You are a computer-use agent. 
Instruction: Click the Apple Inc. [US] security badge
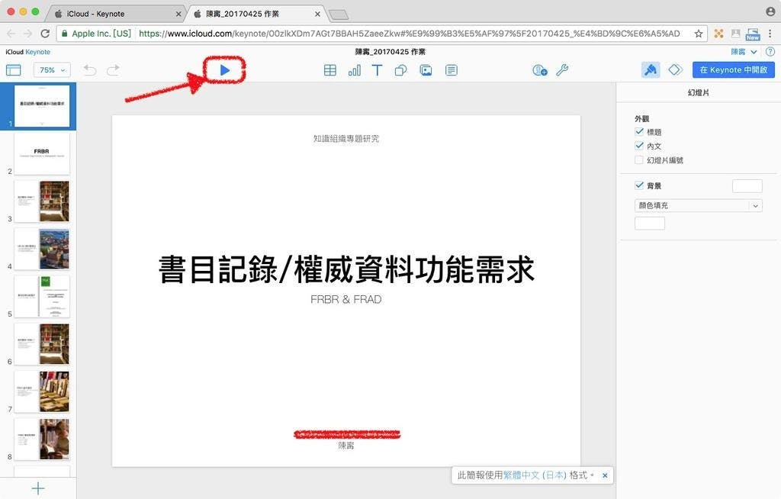pos(96,34)
